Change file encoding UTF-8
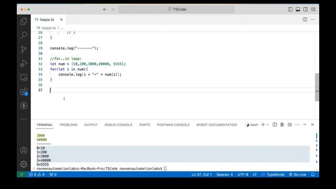This screenshot has height=189, width=336. tap(243, 174)
